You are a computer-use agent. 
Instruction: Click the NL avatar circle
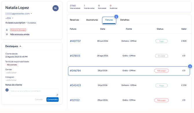click(x=55, y=8)
